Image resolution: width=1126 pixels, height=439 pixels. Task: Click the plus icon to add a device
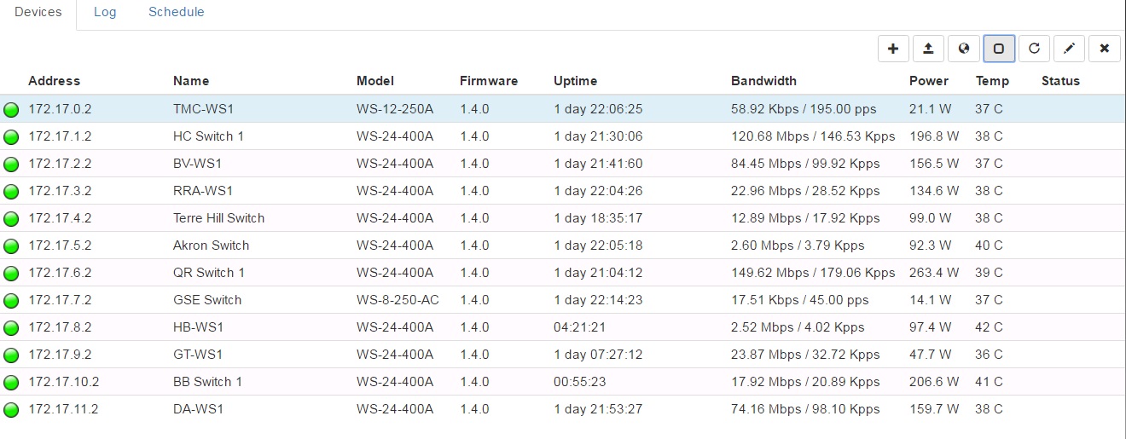[x=893, y=49]
